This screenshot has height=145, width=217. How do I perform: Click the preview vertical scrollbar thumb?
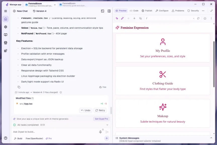click(214, 64)
